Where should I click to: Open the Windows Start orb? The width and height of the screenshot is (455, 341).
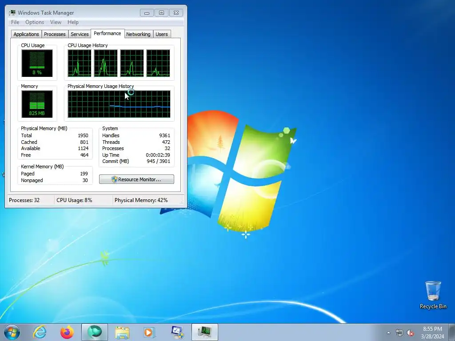pos(12,332)
